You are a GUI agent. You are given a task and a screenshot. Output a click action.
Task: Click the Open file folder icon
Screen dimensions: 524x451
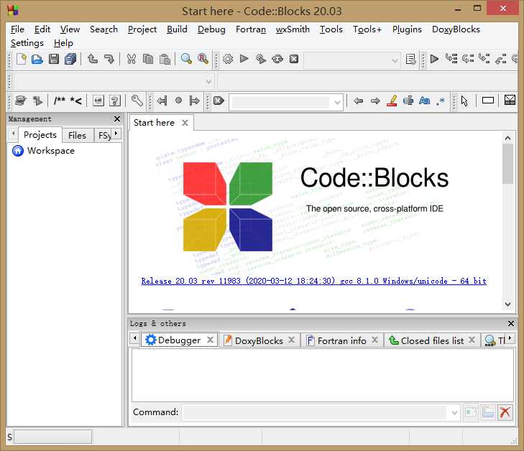click(37, 59)
